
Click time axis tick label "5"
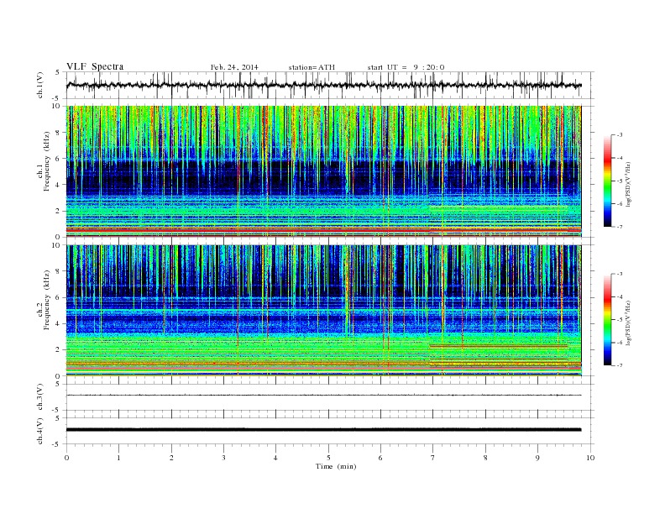[x=328, y=458]
